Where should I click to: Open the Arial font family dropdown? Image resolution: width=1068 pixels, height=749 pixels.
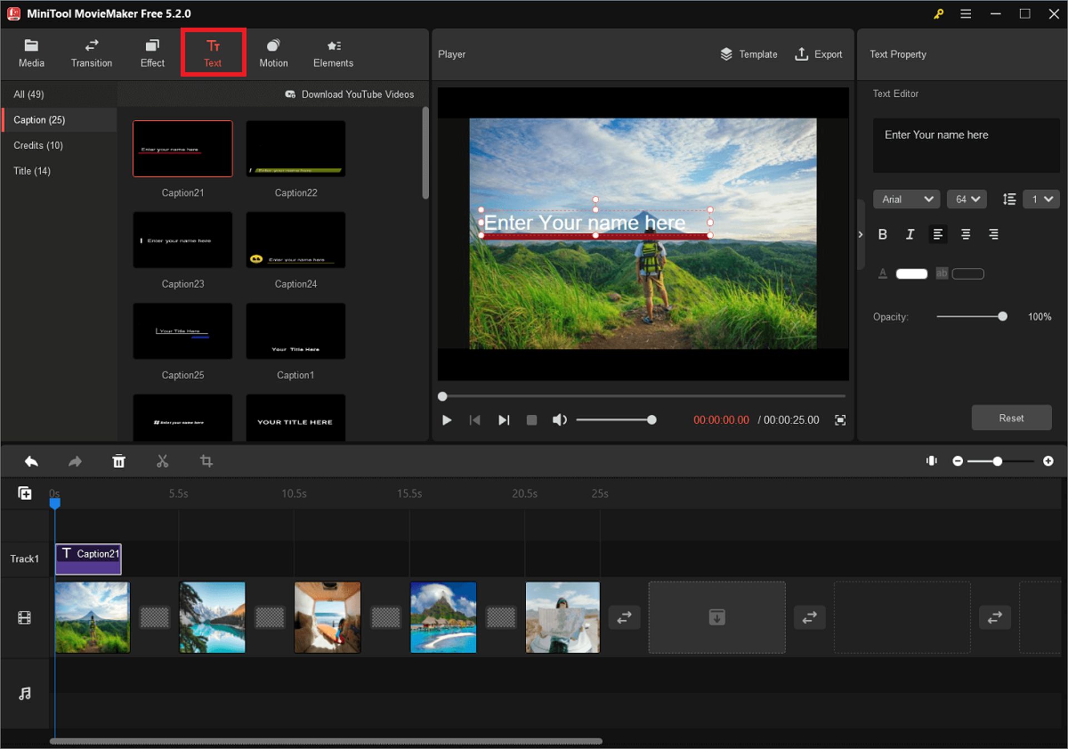click(906, 199)
